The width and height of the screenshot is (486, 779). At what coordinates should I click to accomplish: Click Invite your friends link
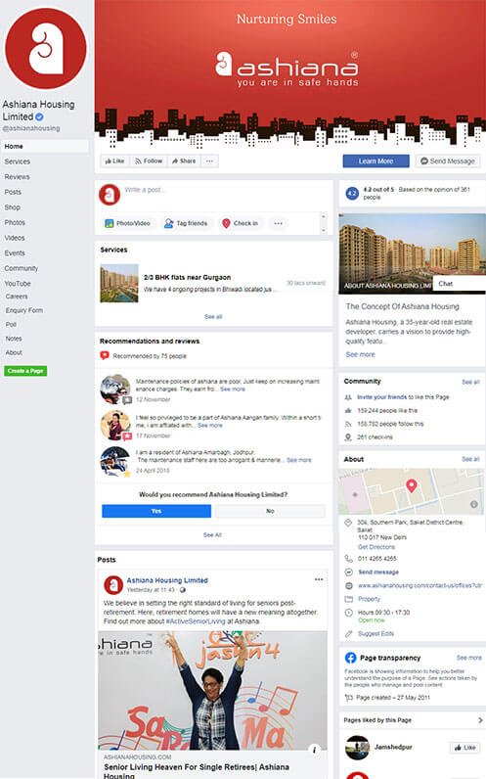(x=381, y=397)
